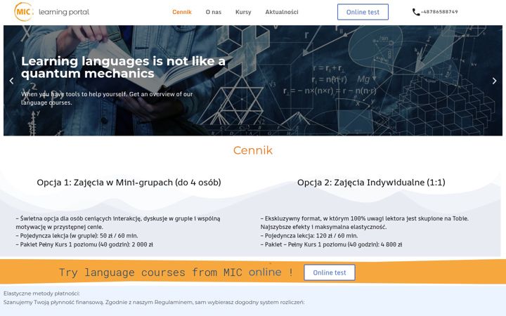Select the Opcja 2 Indywidualne heading
The width and height of the screenshot is (506, 316).
[x=371, y=182]
